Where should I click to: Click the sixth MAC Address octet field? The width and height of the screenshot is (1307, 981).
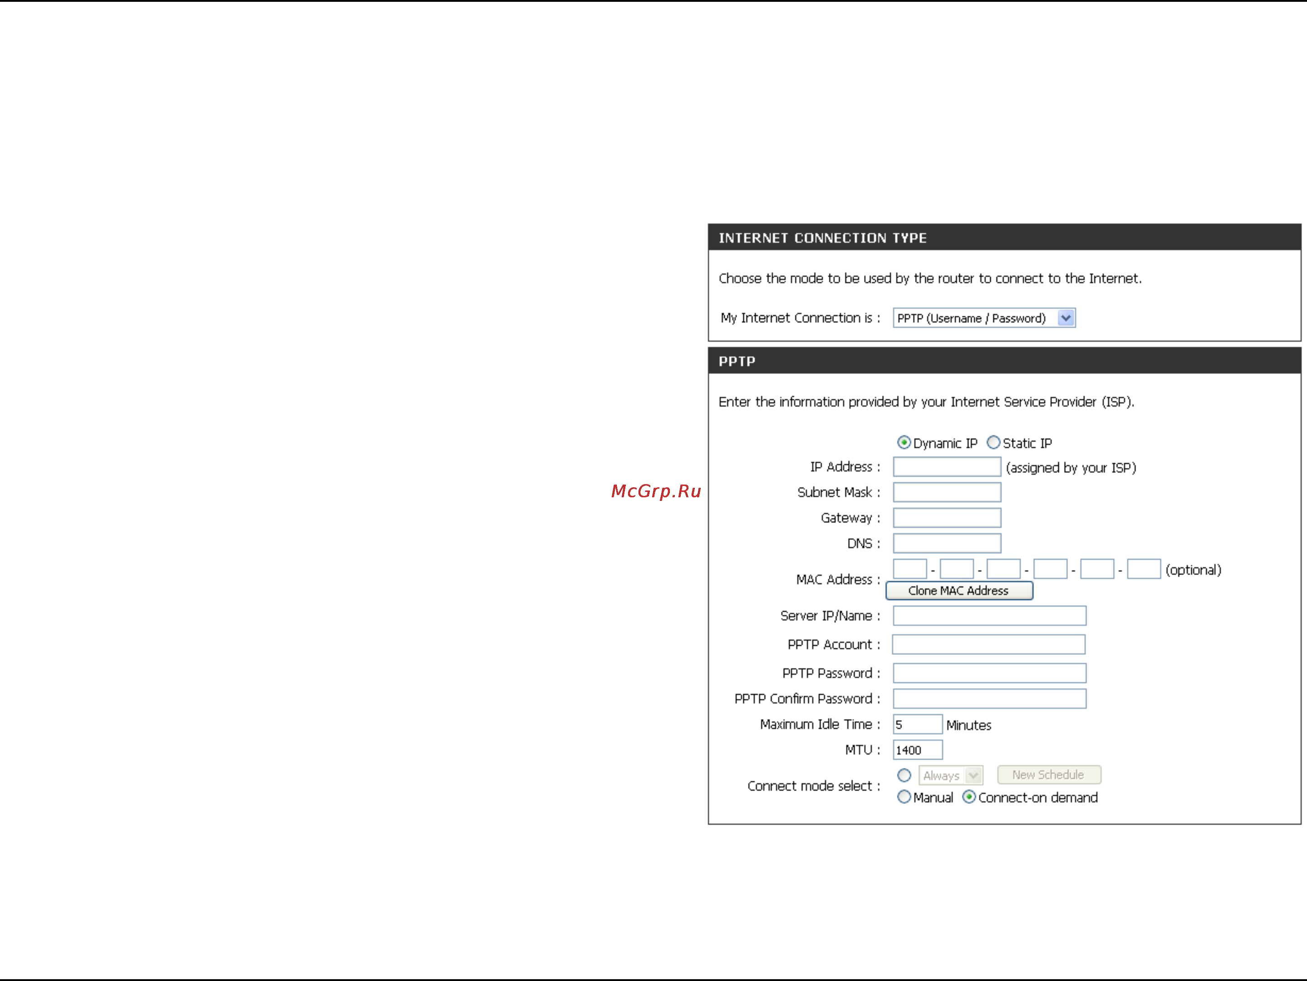coord(1144,569)
